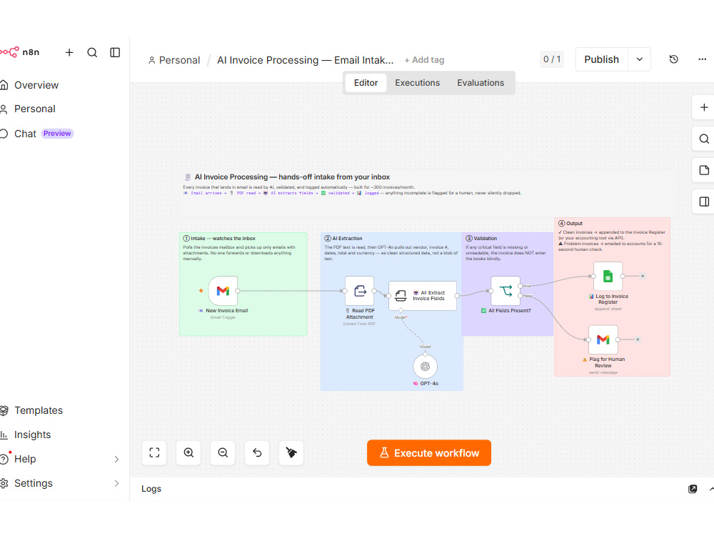Image resolution: width=714 pixels, height=536 pixels.
Task: Toggle the side panel on canvas edge
Action: pyautogui.click(x=703, y=202)
